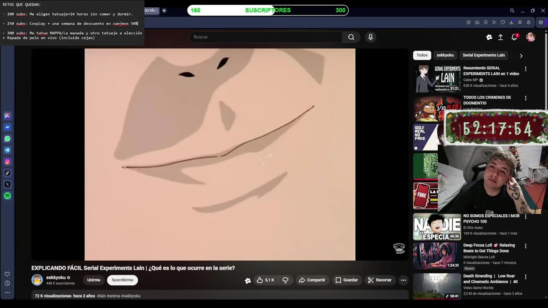
Task: Click the edit page icon in address bar
Action: tap(468, 22)
